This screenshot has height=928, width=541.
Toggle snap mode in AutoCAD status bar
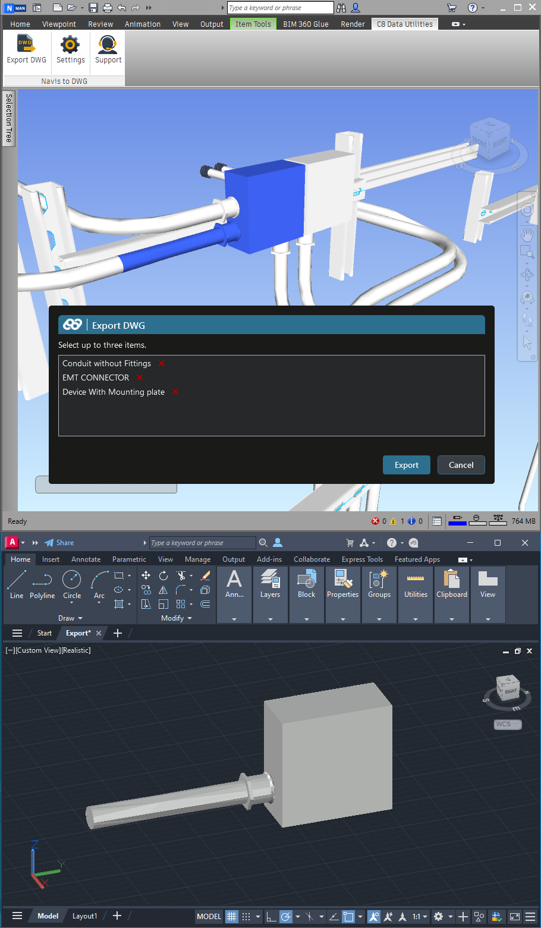[246, 916]
